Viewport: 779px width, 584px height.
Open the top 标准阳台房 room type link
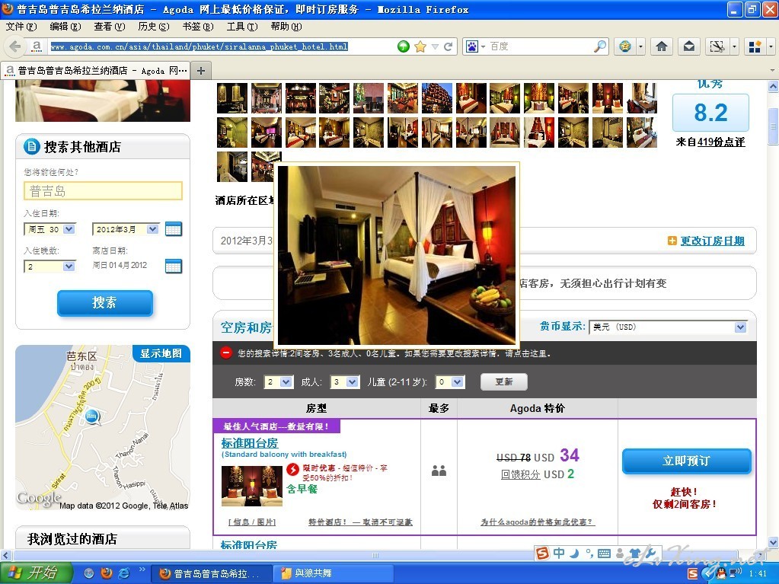pos(250,442)
